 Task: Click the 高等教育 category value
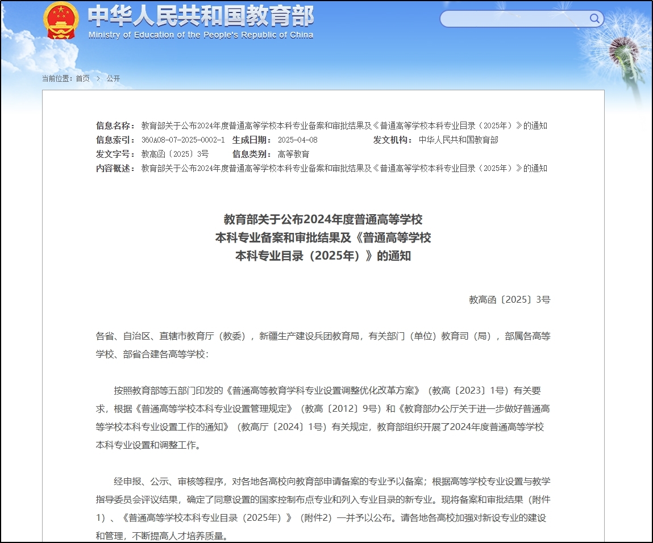point(294,154)
